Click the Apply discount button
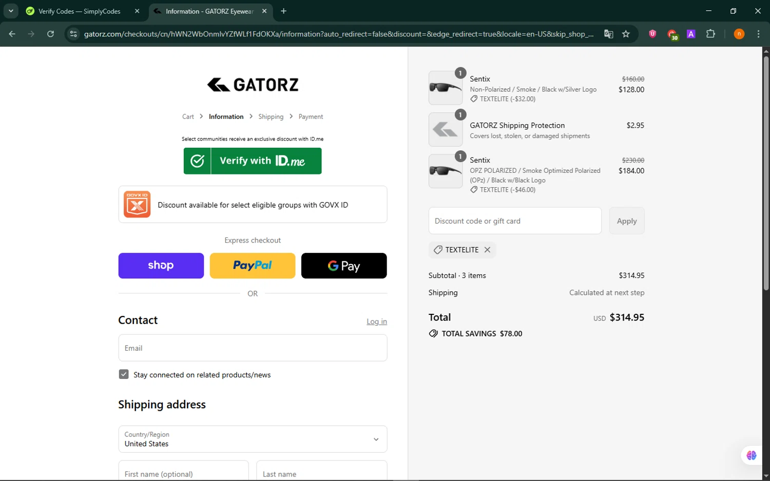The width and height of the screenshot is (770, 481). [x=627, y=221]
